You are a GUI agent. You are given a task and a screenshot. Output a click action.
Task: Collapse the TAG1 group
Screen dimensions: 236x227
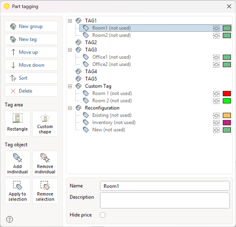70,21
